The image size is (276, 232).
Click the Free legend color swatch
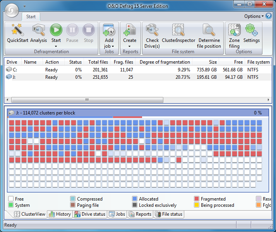pos(11,199)
